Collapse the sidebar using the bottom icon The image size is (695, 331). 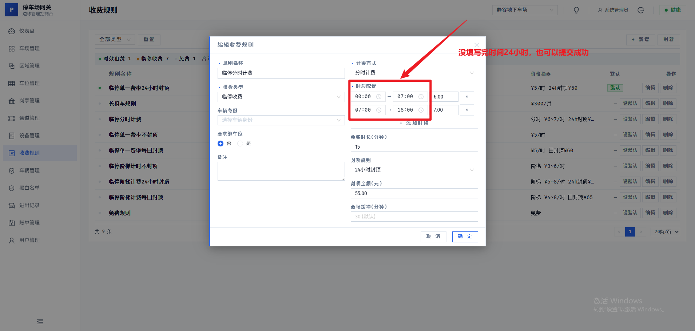coord(40,321)
